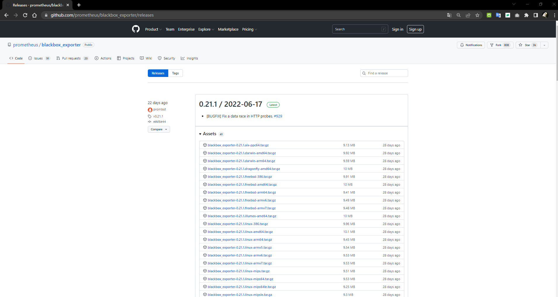Click the v0.21.1 tag link
The height and width of the screenshot is (297, 558).
pyautogui.click(x=158, y=116)
